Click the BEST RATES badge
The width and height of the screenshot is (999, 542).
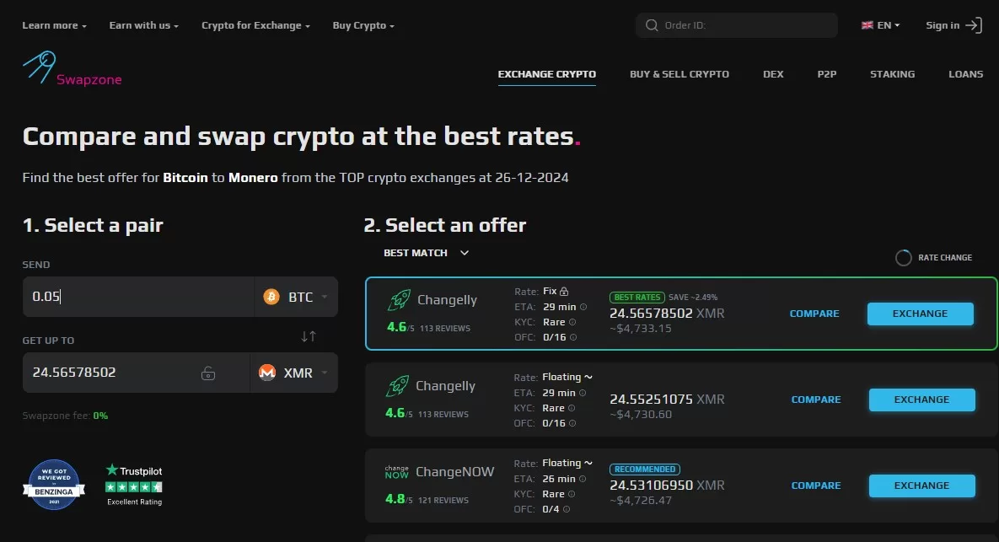(637, 298)
